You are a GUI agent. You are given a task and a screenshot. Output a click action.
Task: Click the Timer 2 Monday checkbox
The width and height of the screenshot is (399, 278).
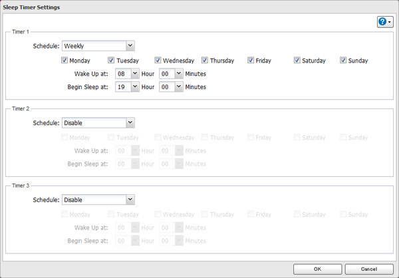65,138
